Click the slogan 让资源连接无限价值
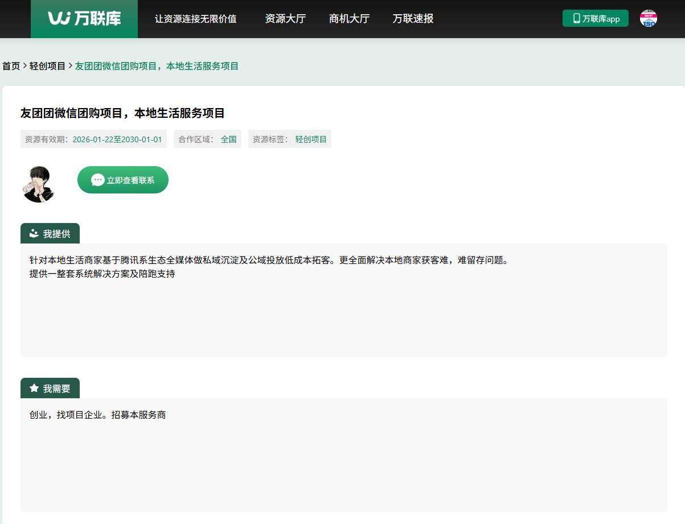 (195, 19)
